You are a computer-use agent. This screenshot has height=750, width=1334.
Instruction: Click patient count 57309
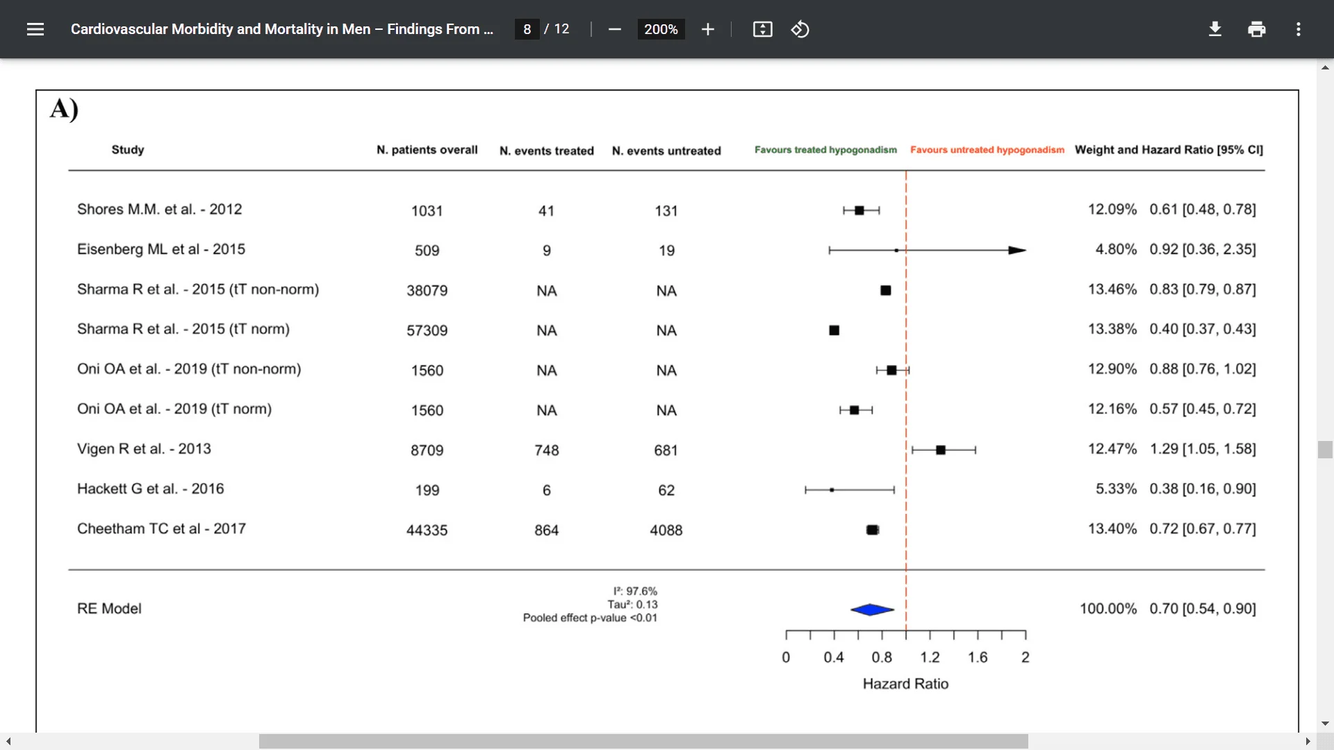(x=427, y=331)
